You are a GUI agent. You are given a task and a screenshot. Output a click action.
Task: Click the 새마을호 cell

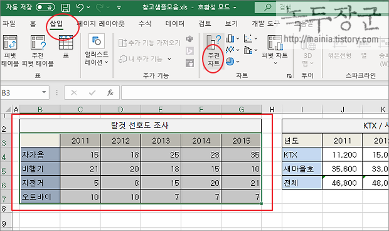(302, 169)
